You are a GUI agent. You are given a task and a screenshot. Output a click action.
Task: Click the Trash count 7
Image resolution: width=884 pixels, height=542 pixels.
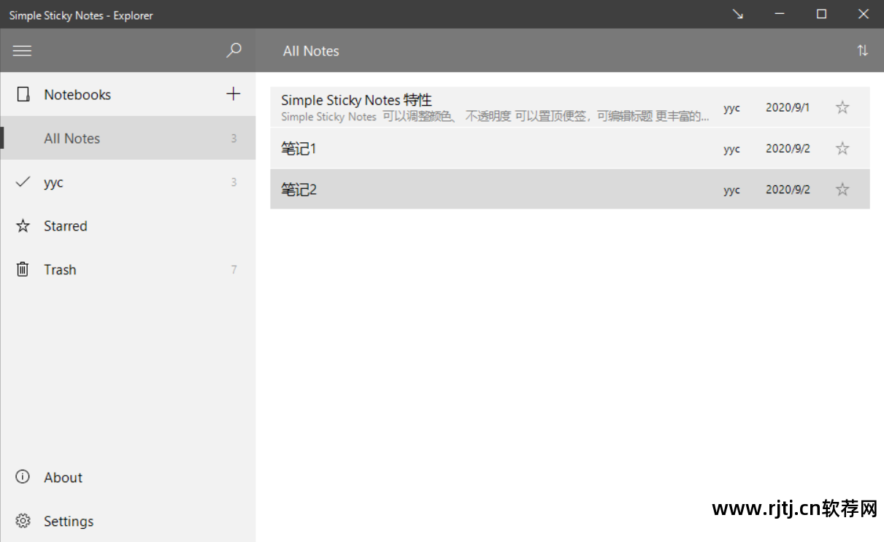point(234,270)
